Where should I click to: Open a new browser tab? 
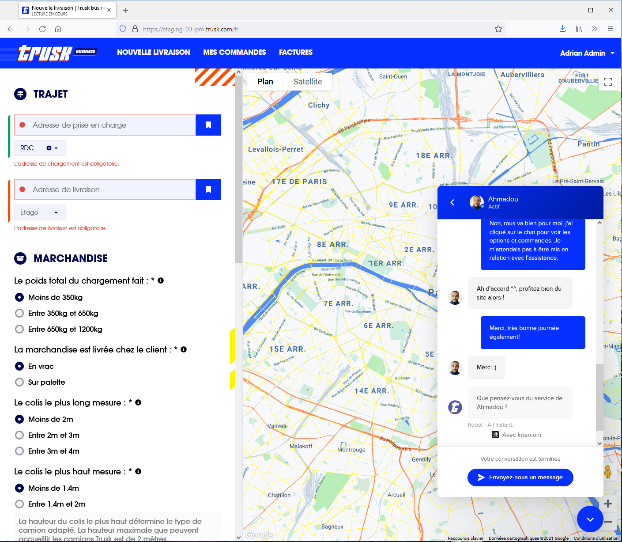(x=126, y=10)
